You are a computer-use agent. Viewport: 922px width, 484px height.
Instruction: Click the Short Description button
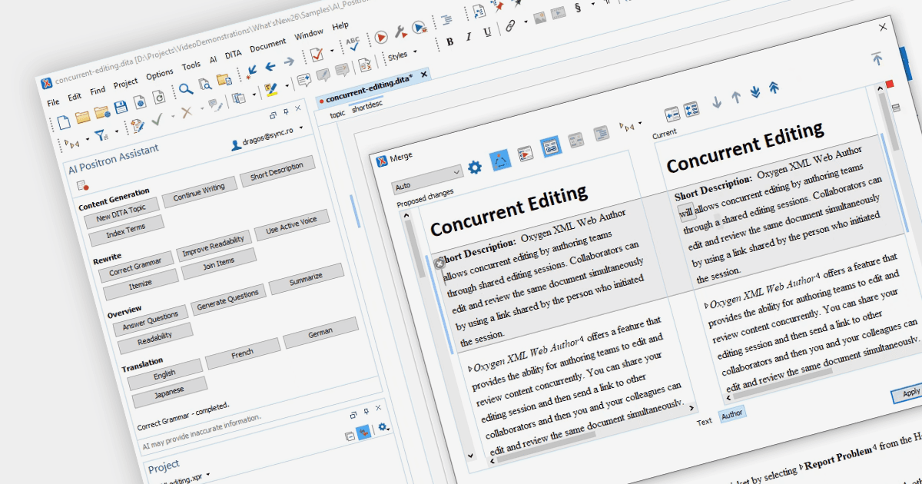(x=277, y=171)
